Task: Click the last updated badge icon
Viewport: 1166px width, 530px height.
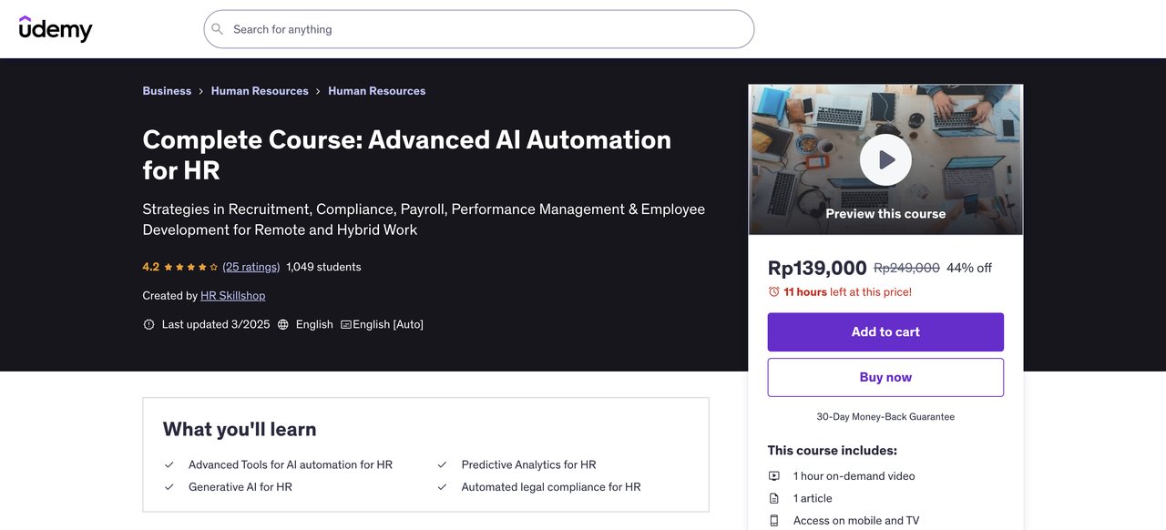Action: click(149, 324)
